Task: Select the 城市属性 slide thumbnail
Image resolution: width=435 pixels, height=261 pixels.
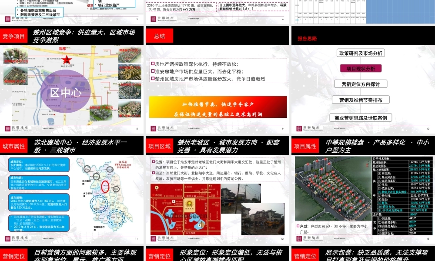Action: coord(72,190)
